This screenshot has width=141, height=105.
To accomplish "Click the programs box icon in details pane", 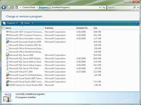I will (x=8, y=97).
